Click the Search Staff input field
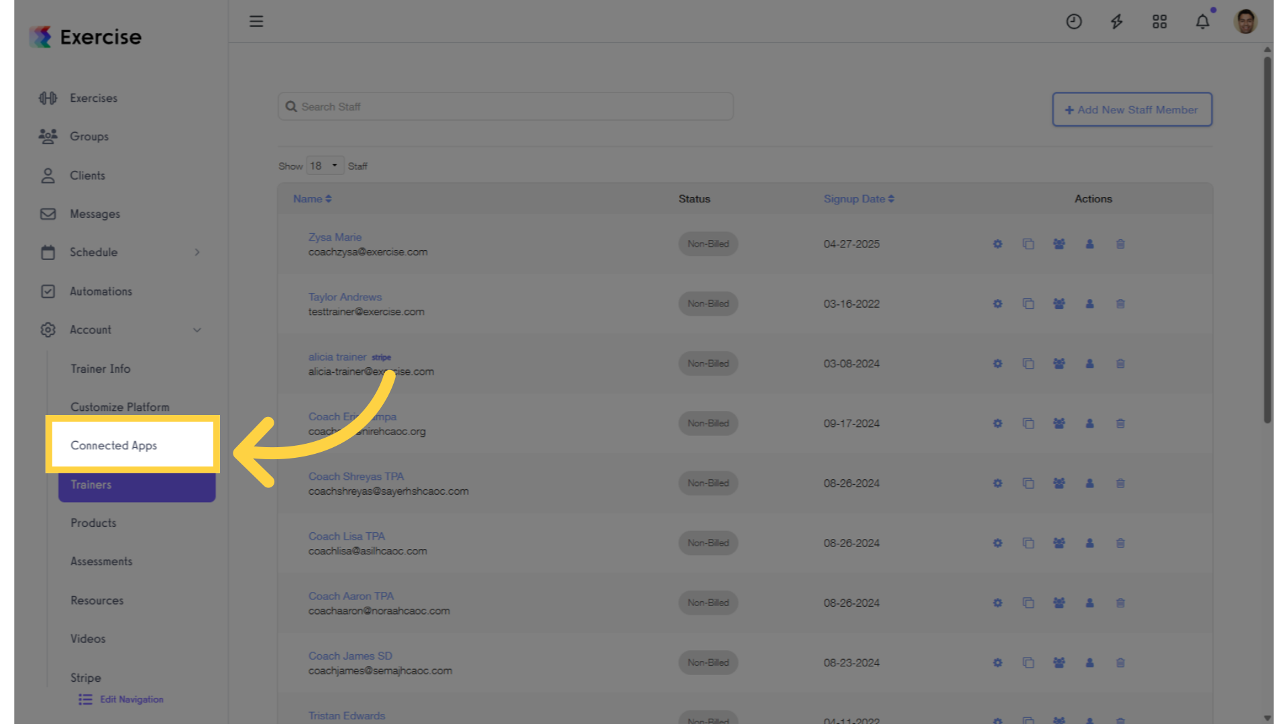The height and width of the screenshot is (724, 1288). (x=506, y=107)
